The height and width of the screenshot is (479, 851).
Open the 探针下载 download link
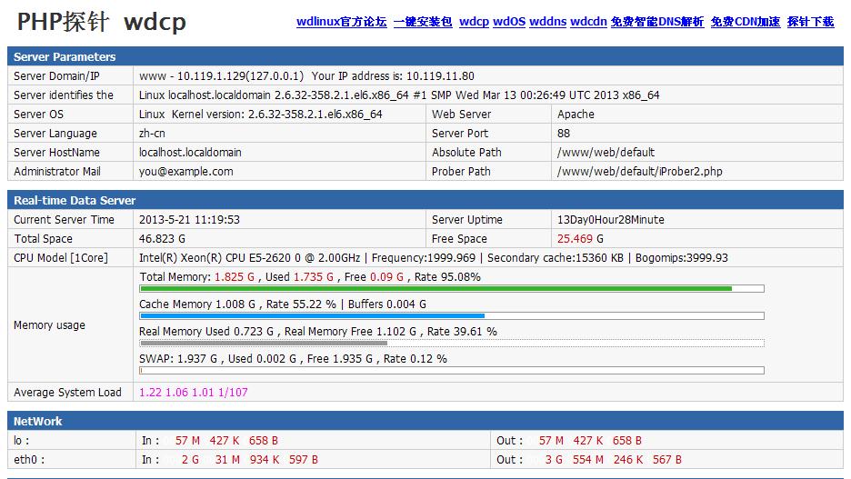(810, 22)
